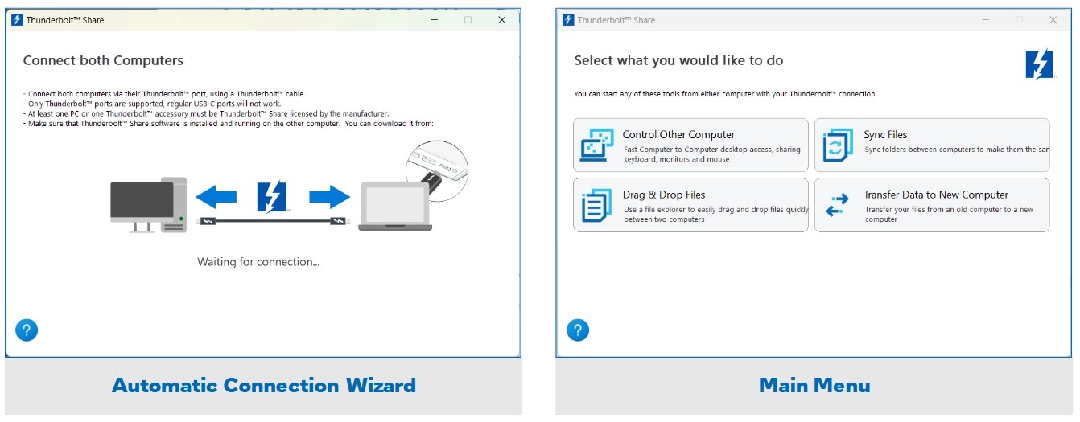1080x422 pixels.
Task: Open help in Main Menu window
Action: [578, 330]
